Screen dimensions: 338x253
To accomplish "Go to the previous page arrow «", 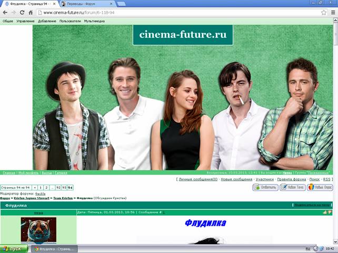I will [x=35, y=188].
